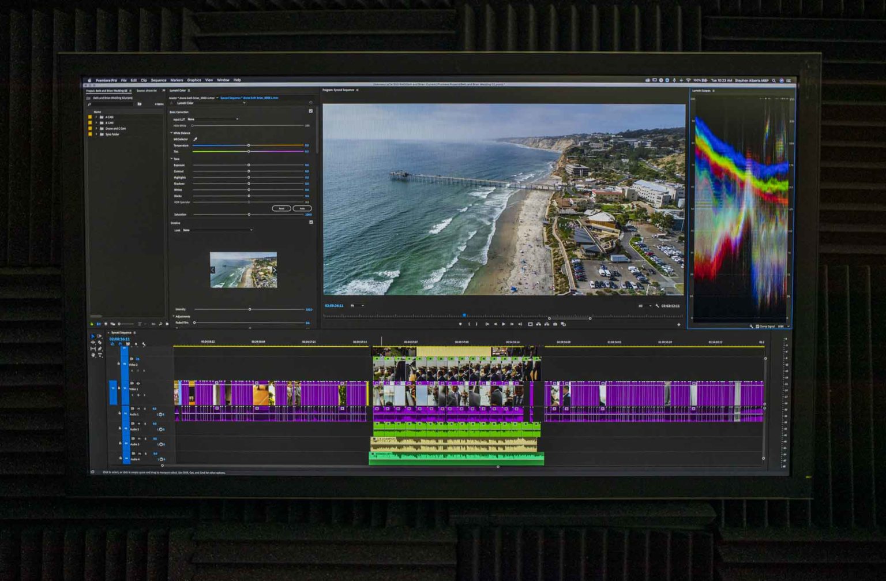This screenshot has height=581, width=886.
Task: Expand the A CAM bin
Action: [96, 117]
